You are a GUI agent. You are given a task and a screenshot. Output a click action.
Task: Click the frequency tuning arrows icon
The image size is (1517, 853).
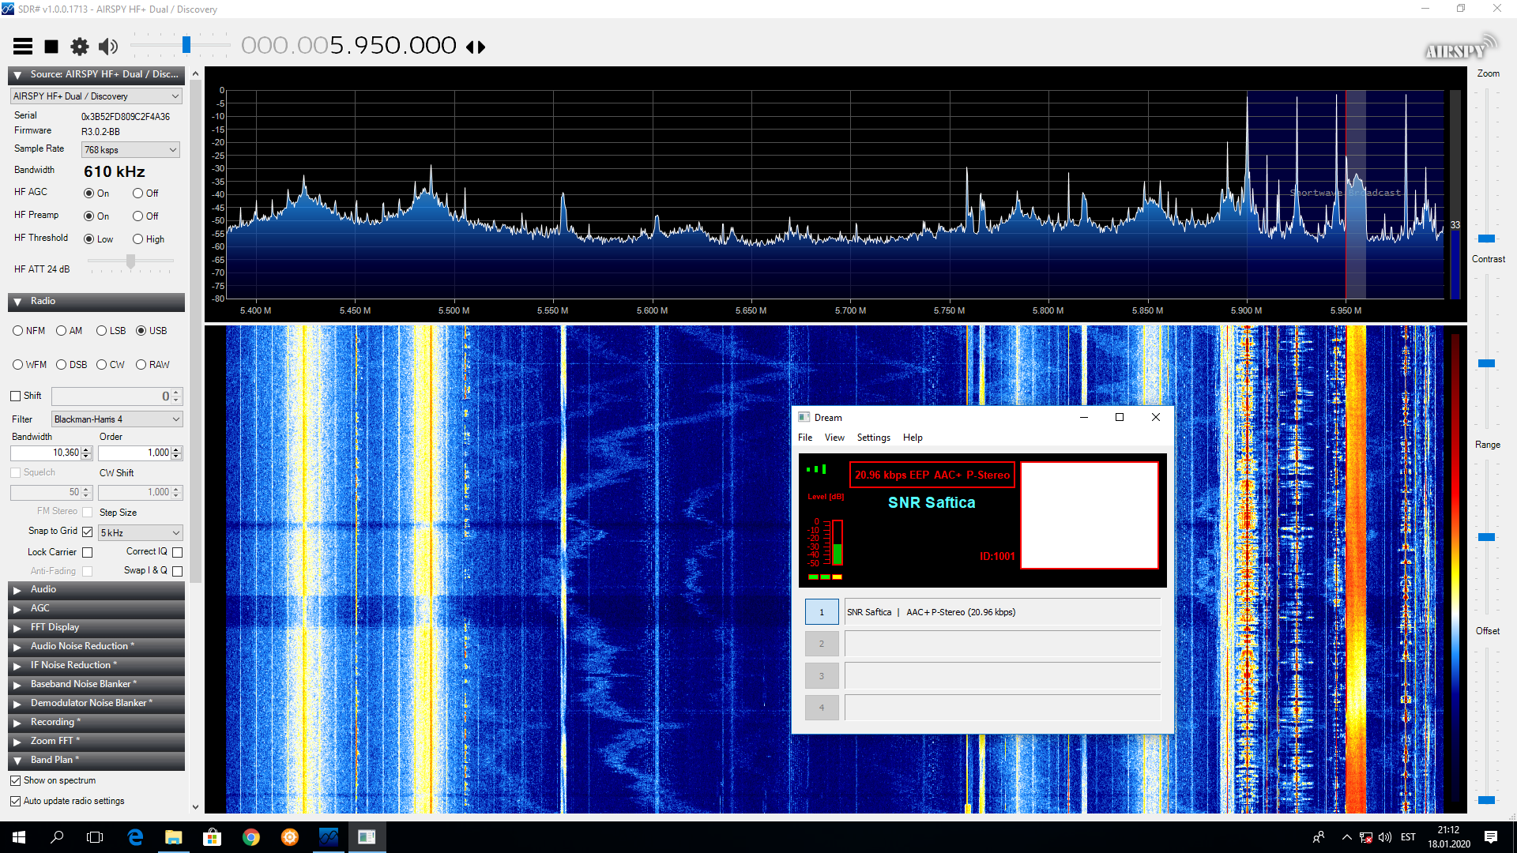click(476, 47)
